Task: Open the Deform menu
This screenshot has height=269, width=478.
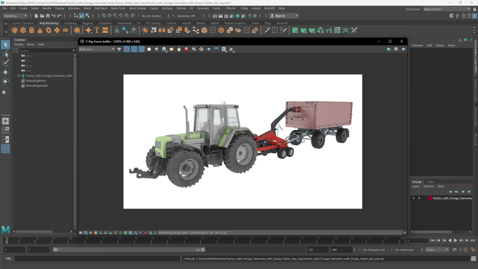Action: click(181, 8)
